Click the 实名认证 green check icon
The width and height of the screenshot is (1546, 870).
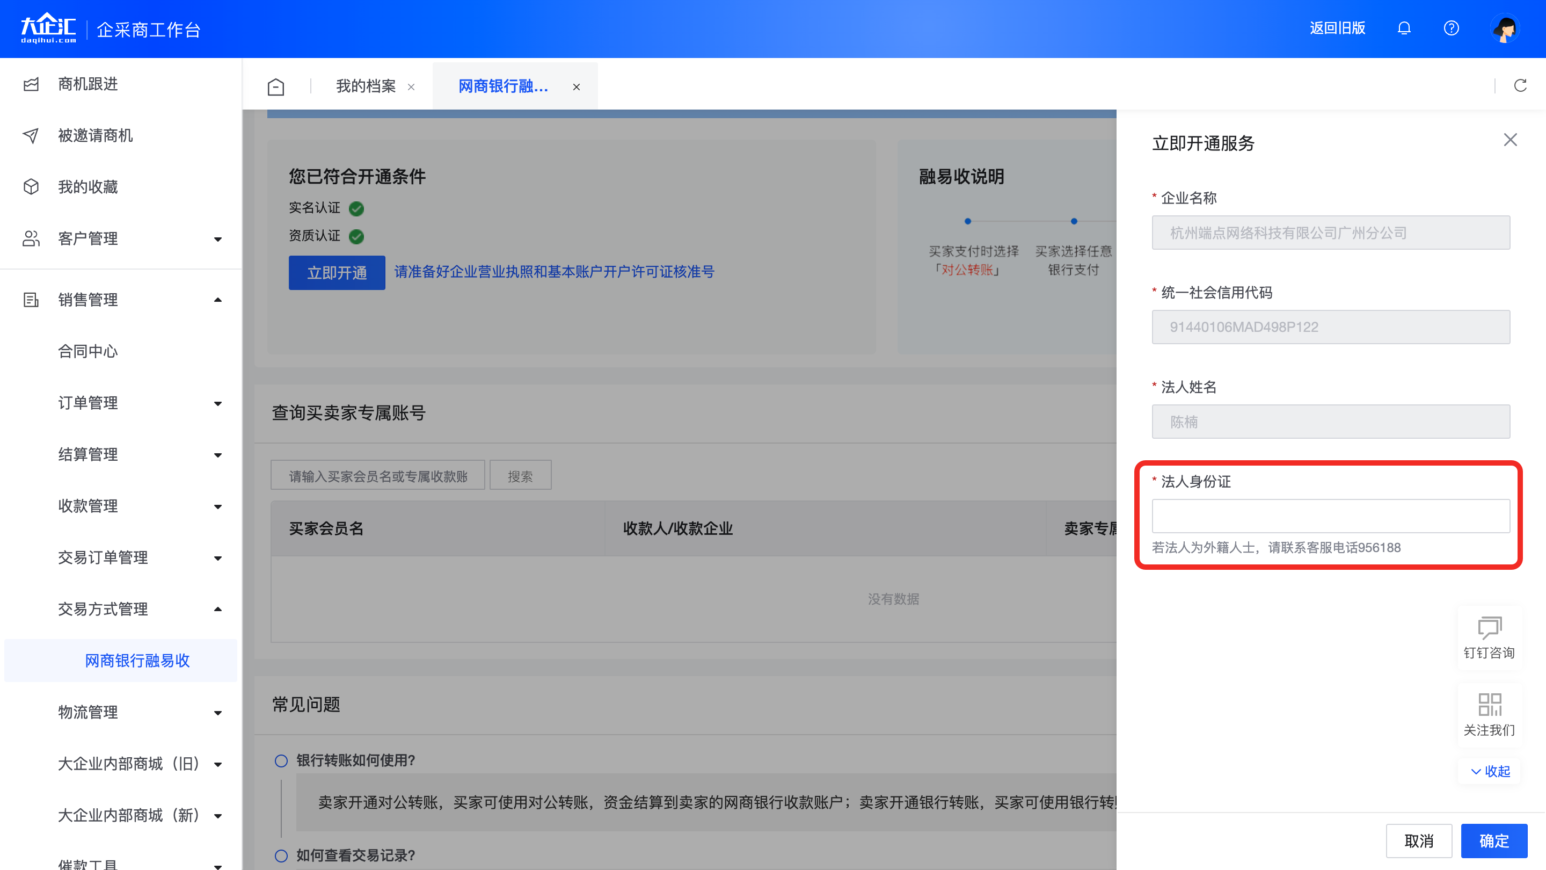click(356, 208)
